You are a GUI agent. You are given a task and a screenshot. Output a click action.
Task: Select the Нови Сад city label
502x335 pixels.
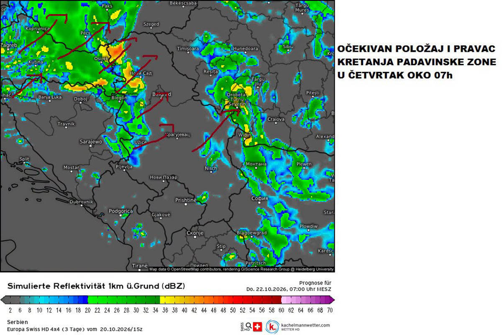click(141, 73)
